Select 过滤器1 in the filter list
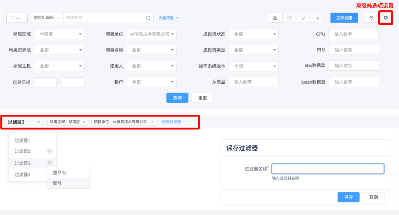The height and width of the screenshot is (215, 399). [22, 141]
